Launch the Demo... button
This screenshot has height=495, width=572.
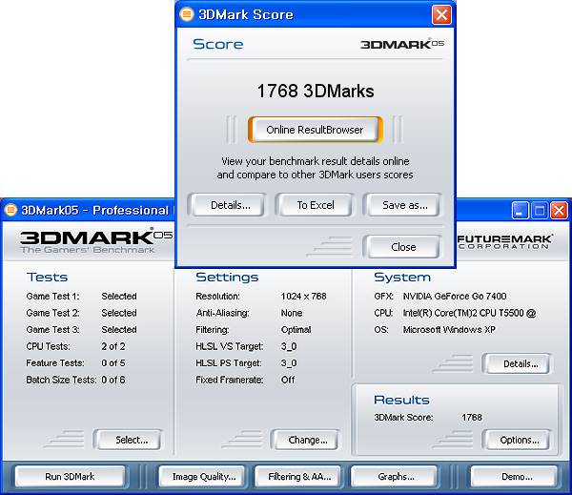coord(517,476)
